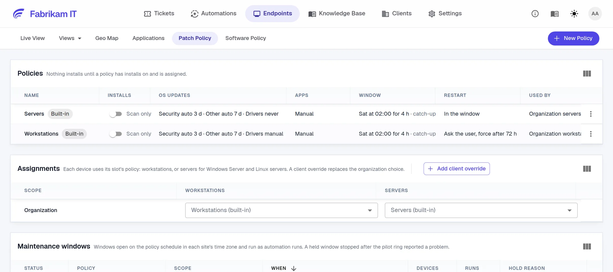Screen dimensions: 613x272
Task: Click "In the window" restart cell
Action: 462,114
